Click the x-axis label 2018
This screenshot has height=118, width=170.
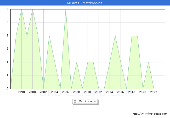tap(132, 92)
